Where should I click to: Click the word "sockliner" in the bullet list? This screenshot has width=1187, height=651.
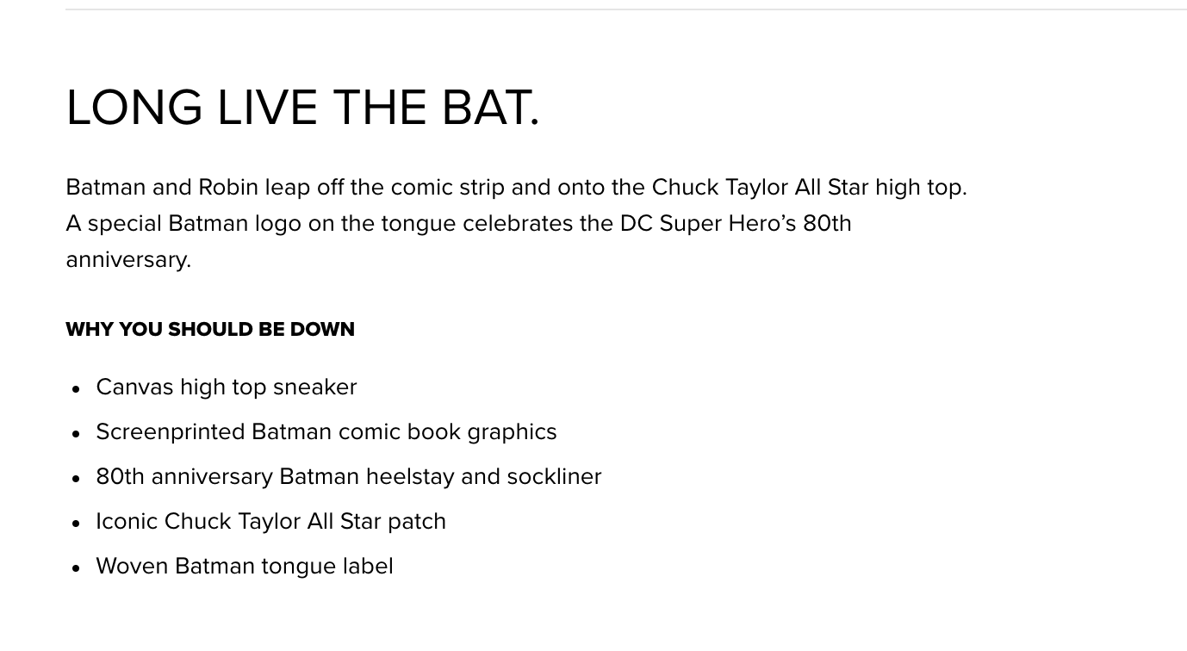(x=554, y=477)
